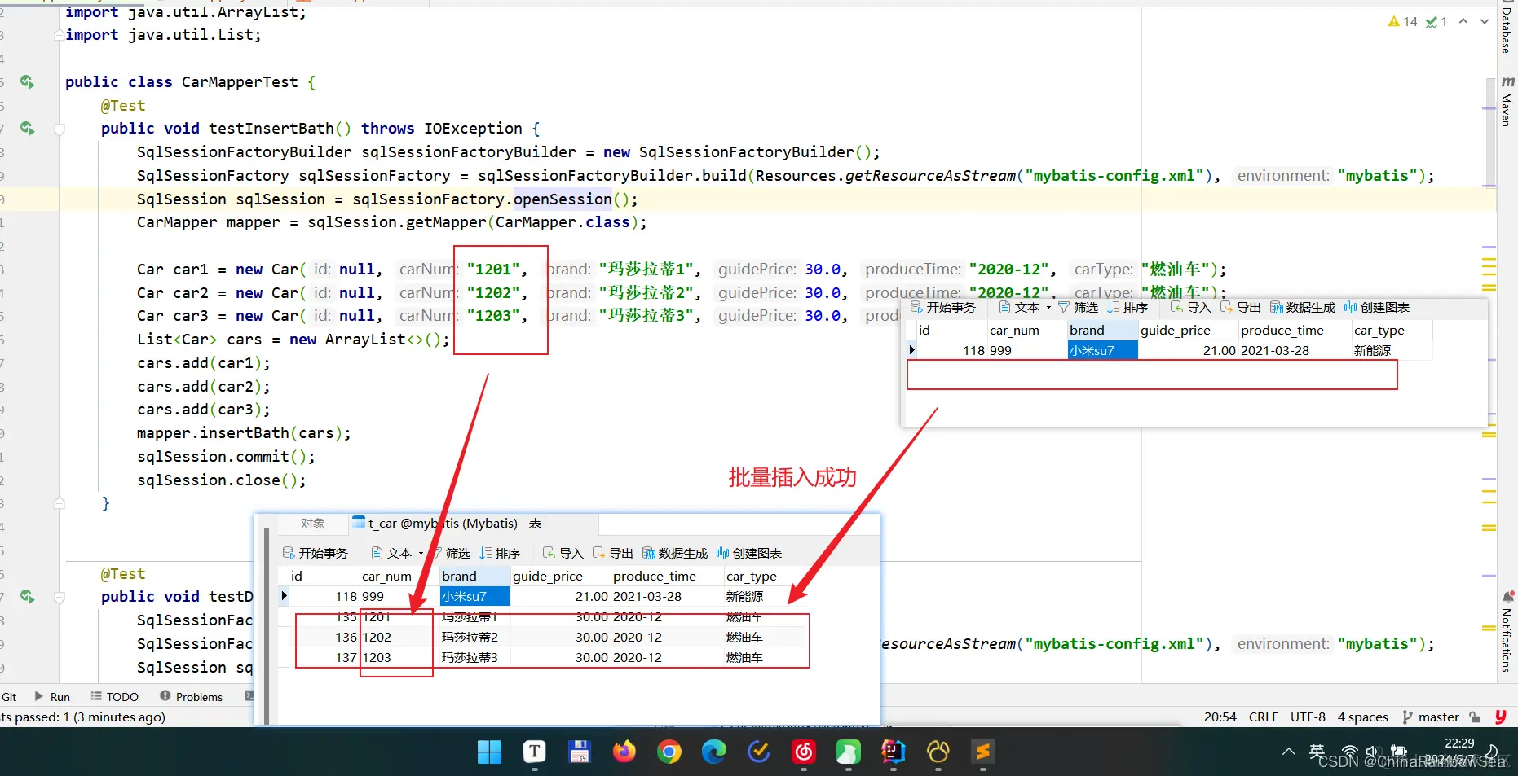Click 筛选 in upper-right table panel
The width and height of the screenshot is (1518, 776).
tap(1079, 308)
